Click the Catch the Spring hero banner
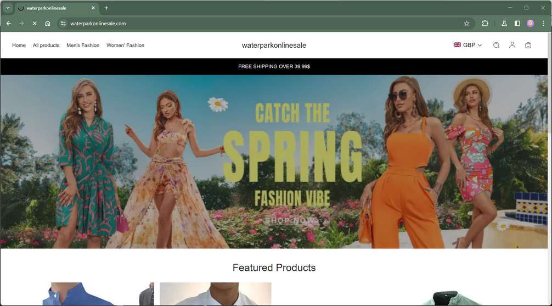Viewport: 552px width, 306px height. (x=274, y=162)
